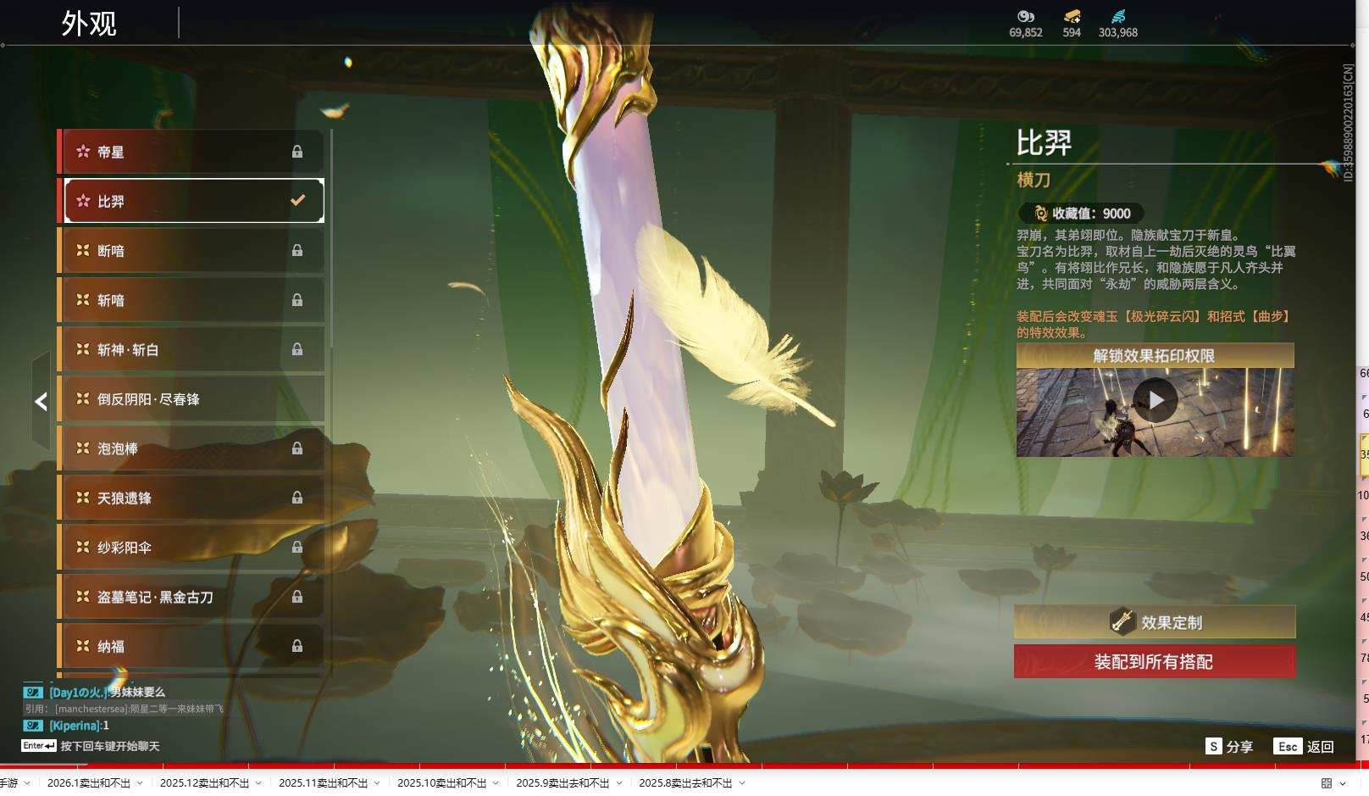Screen dimensions: 1369x796
Task: Switch to the 2025.12卖出和不出 sheet tab
Action: pyautogui.click(x=205, y=783)
